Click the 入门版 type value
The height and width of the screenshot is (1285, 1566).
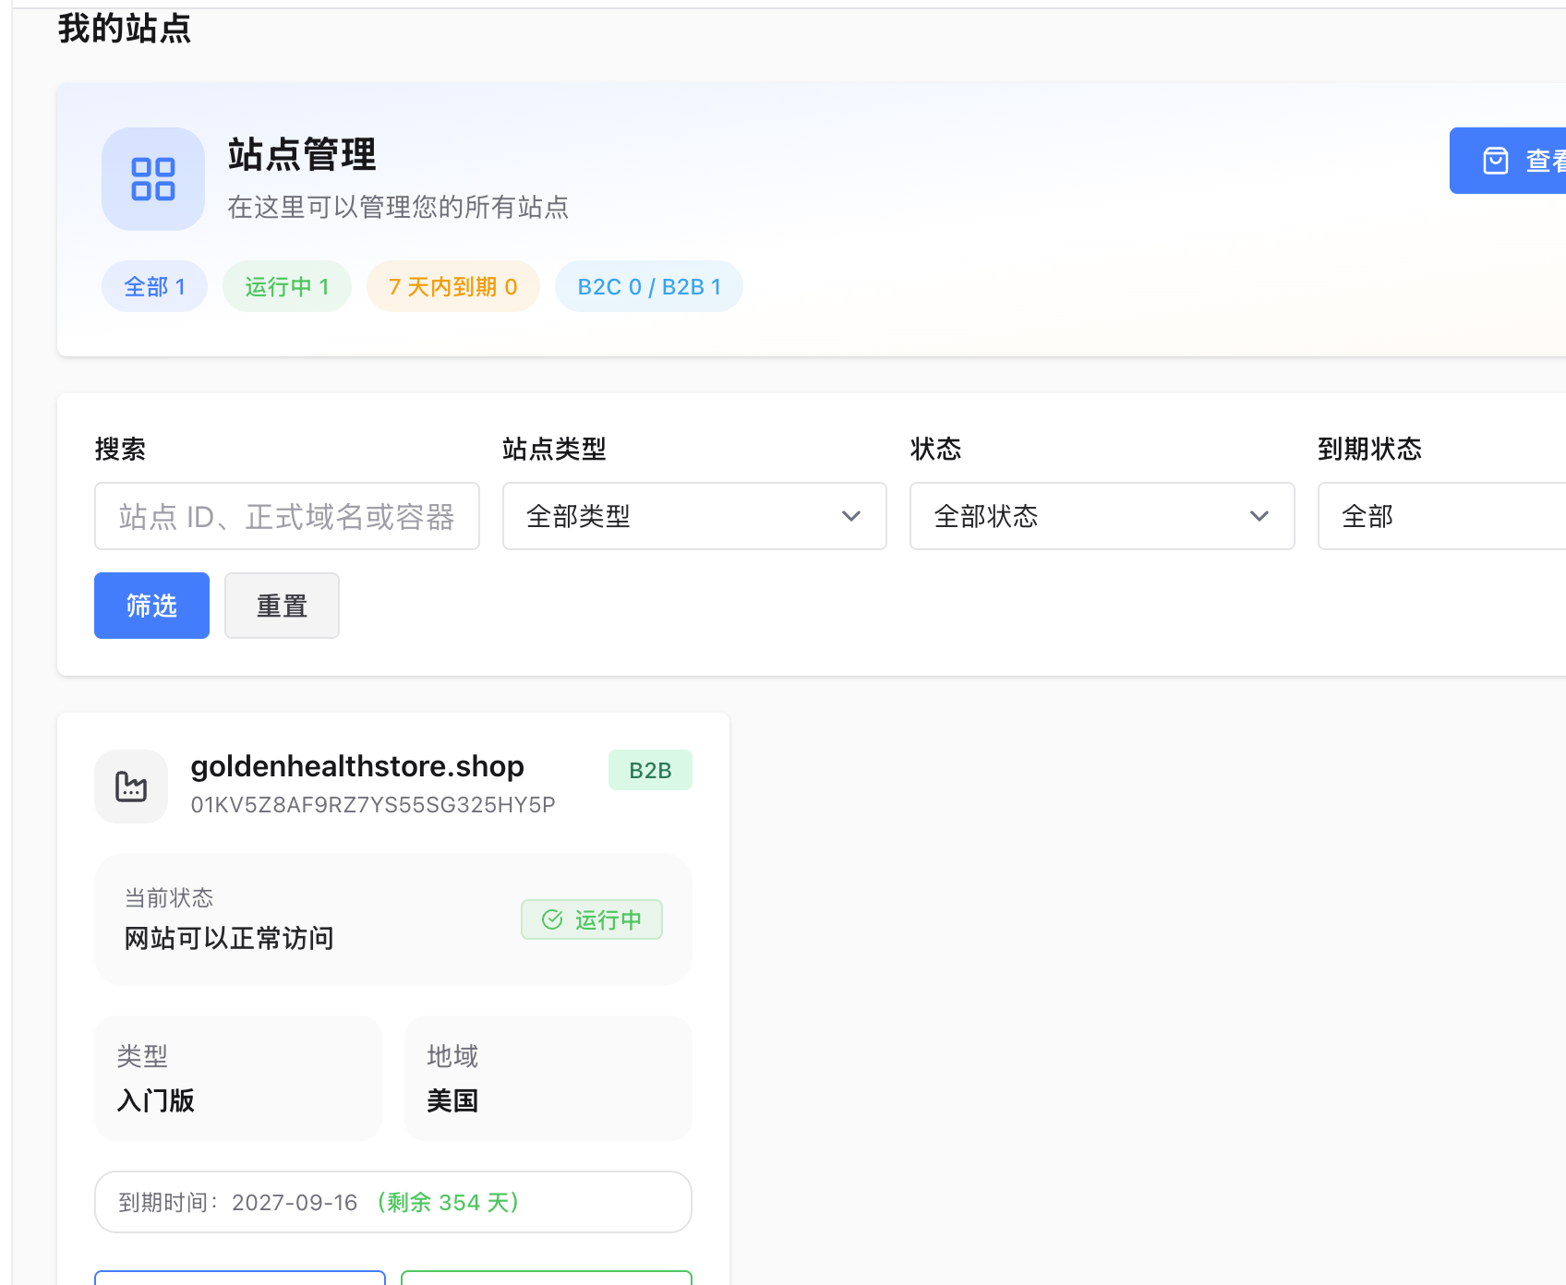pos(155,1100)
